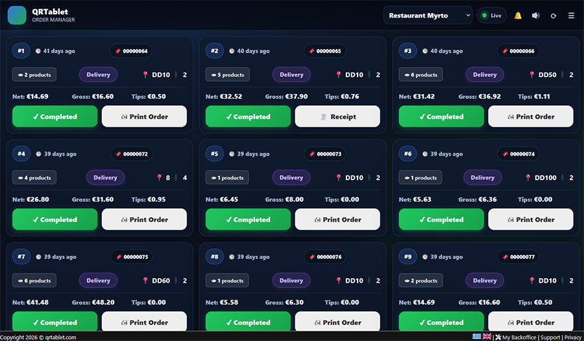Click Delivery tag on order #6

click(482, 178)
